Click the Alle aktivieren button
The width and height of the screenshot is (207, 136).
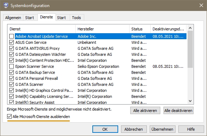145,111
